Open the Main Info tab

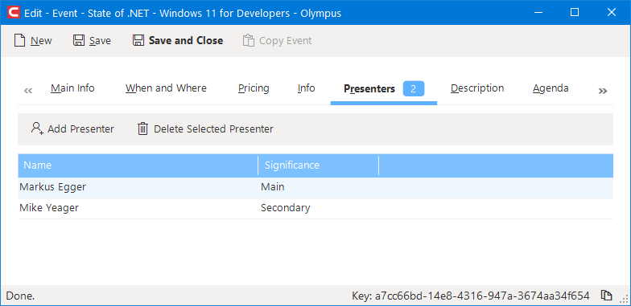click(72, 88)
